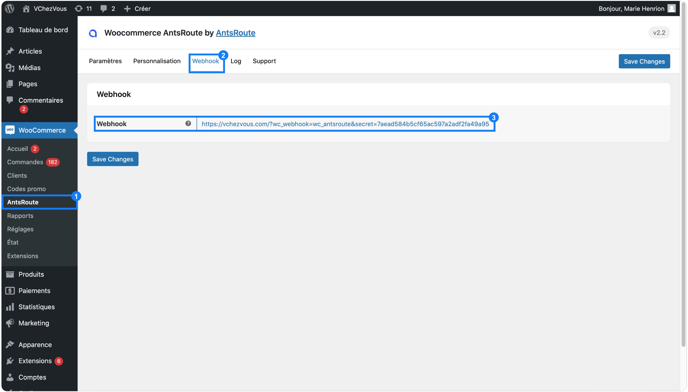Image resolution: width=688 pixels, height=392 pixels.
Task: Click the VChezVous home icon
Action: click(26, 9)
